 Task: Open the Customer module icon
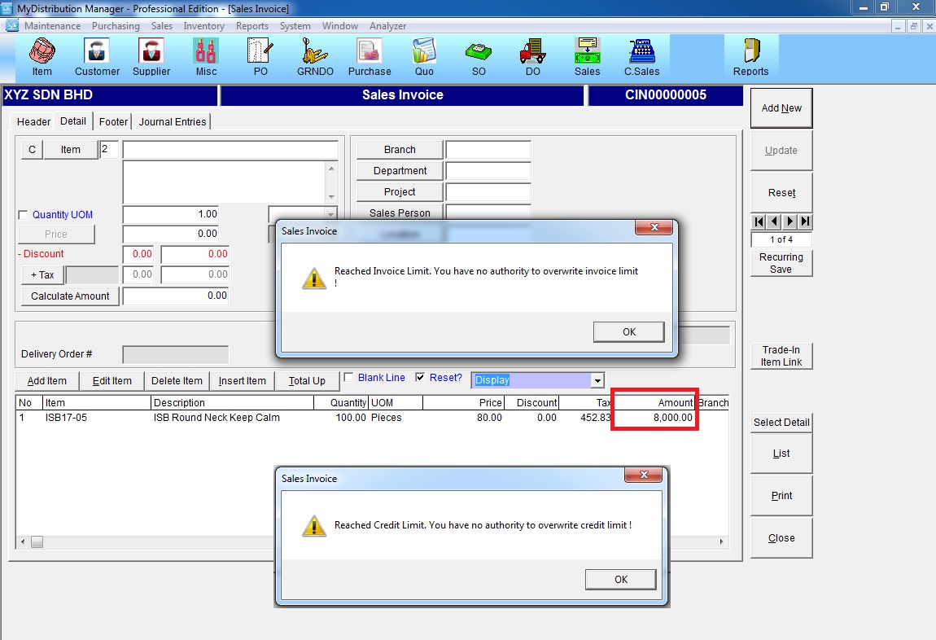(x=97, y=57)
